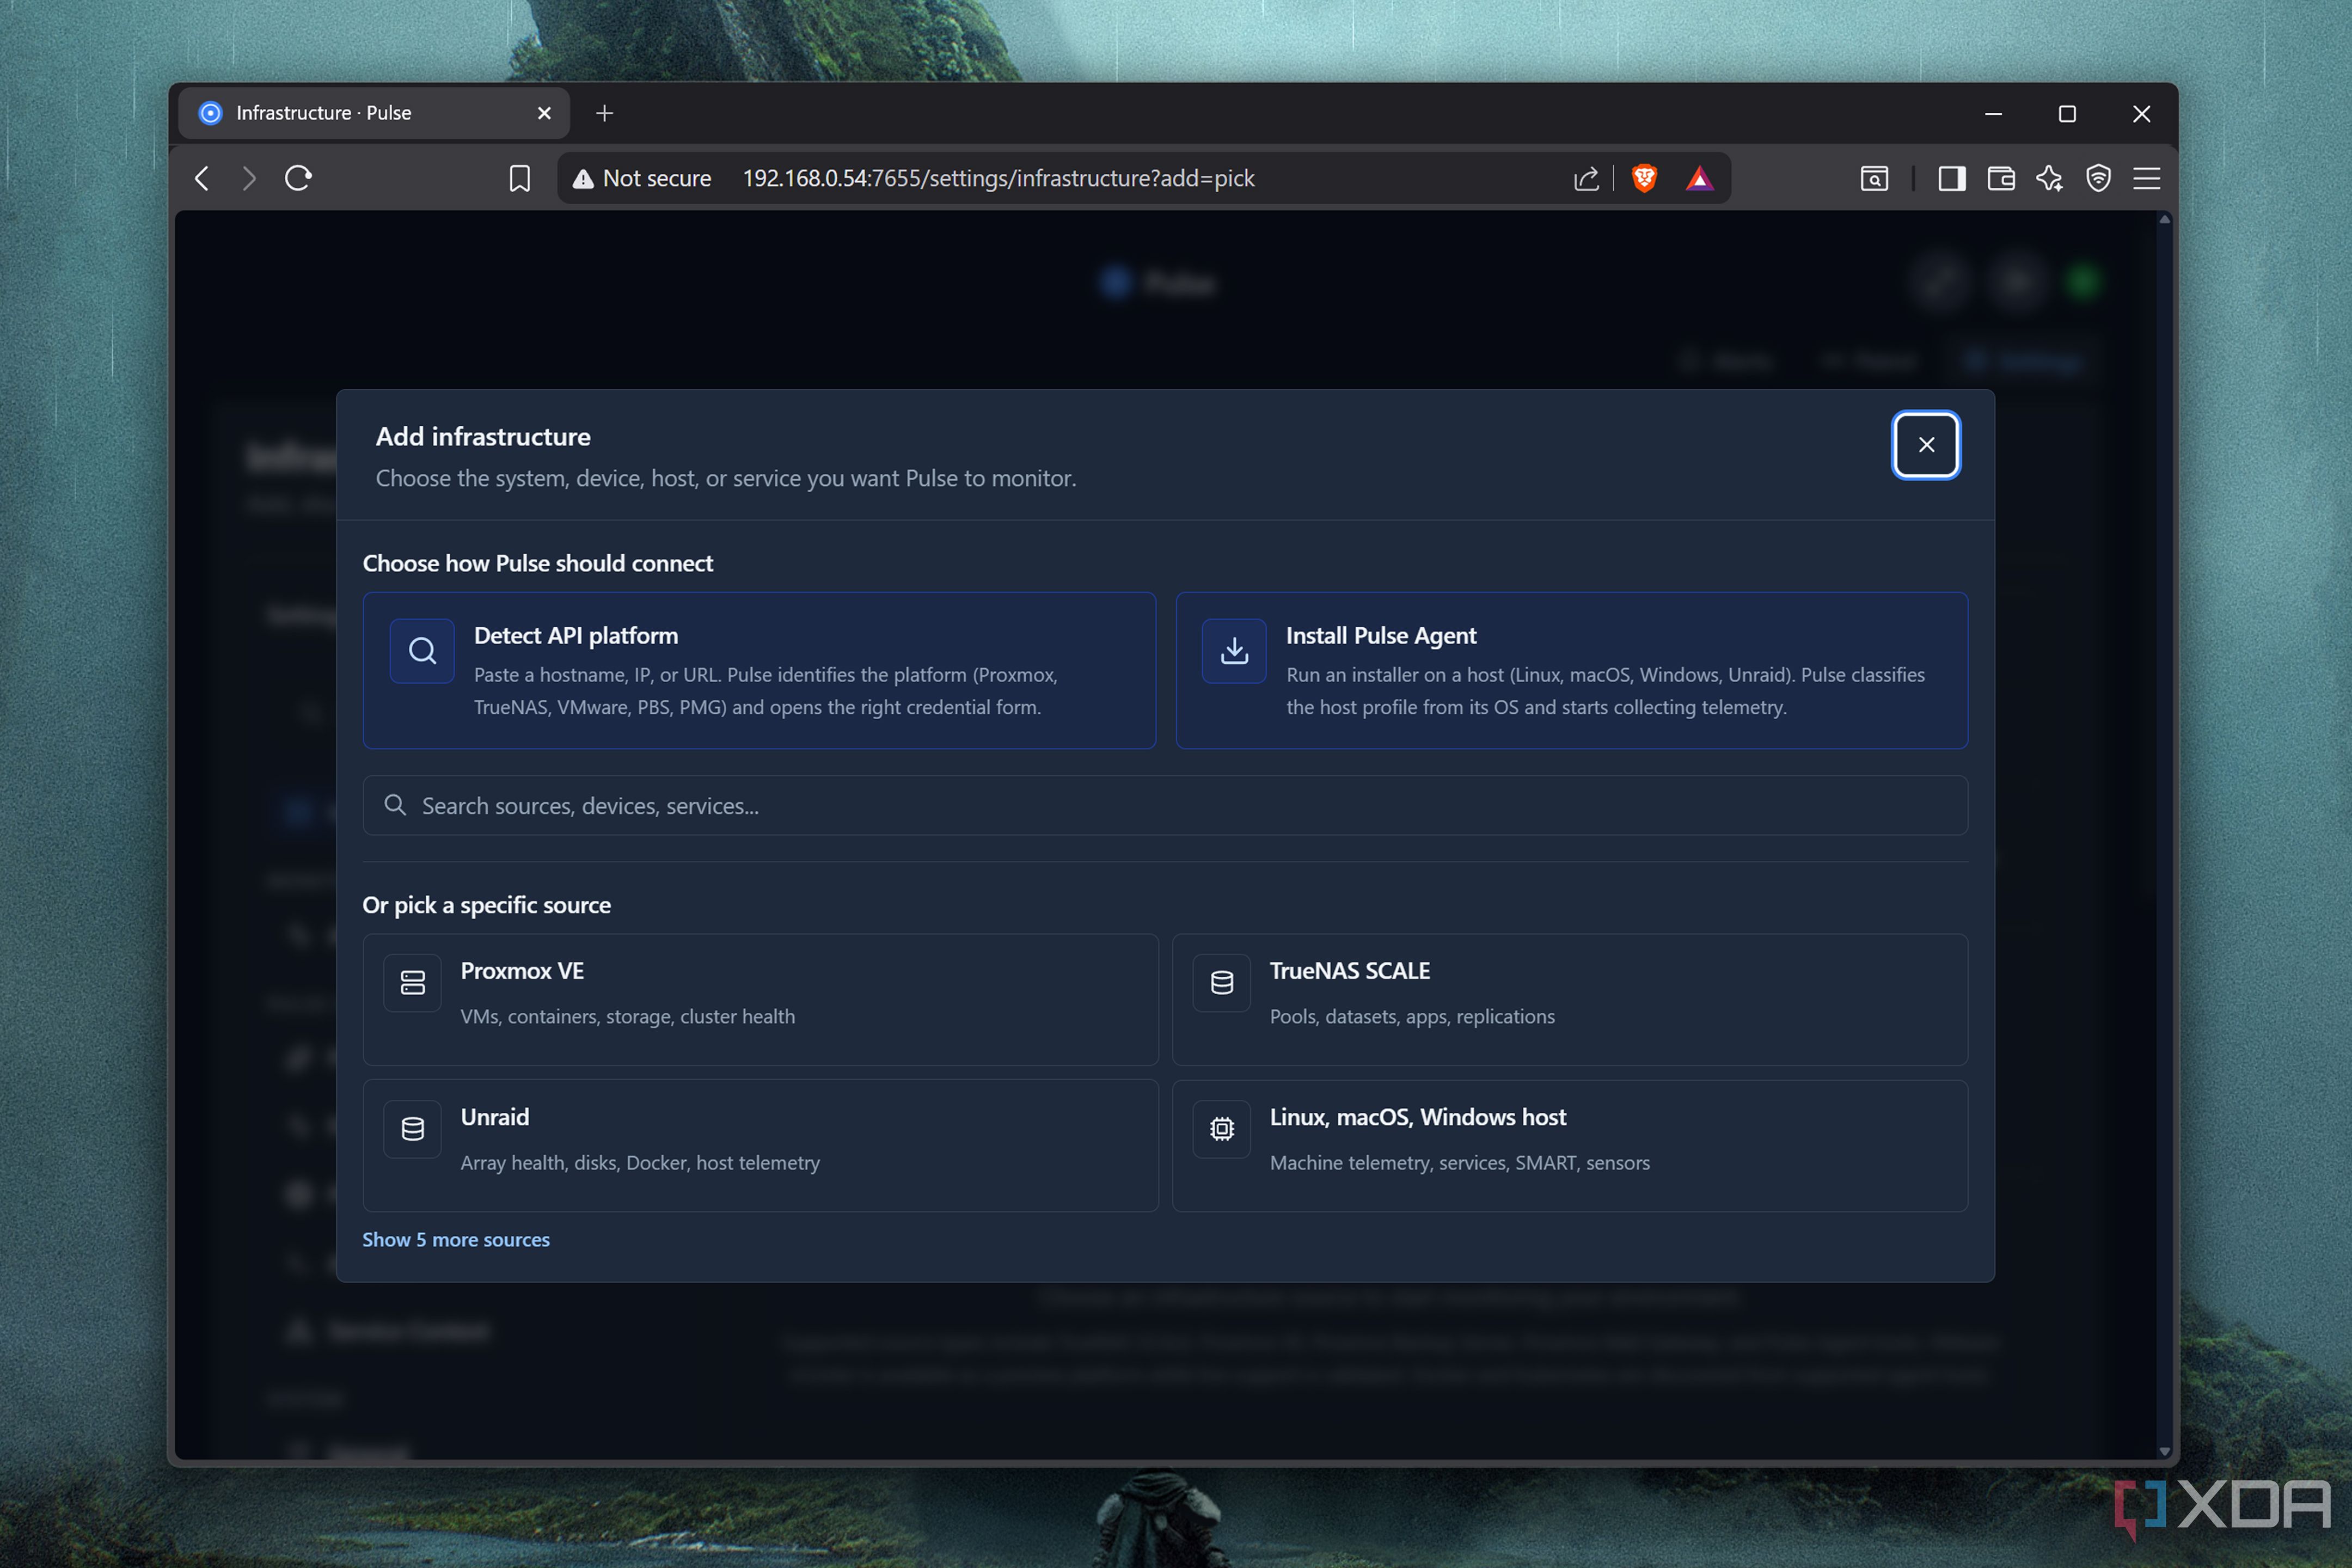Click the address bar URL

click(998, 178)
